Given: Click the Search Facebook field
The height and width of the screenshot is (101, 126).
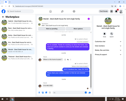Looking at the screenshot, I should point(20,11).
